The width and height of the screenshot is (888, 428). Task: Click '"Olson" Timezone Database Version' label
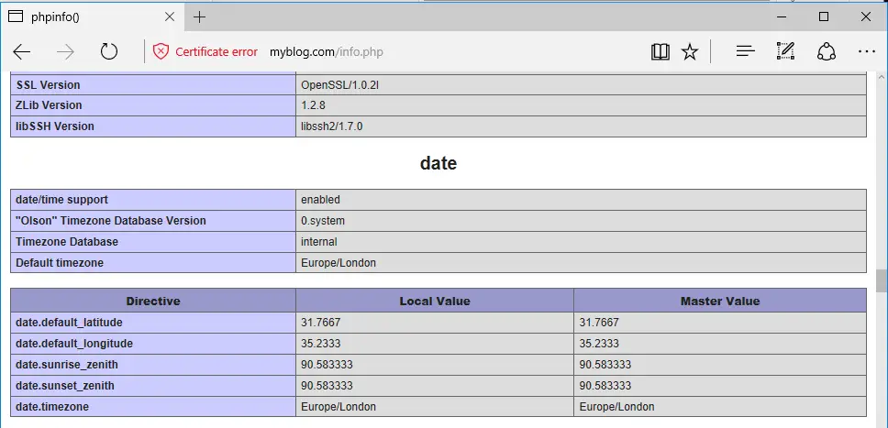[x=111, y=221]
